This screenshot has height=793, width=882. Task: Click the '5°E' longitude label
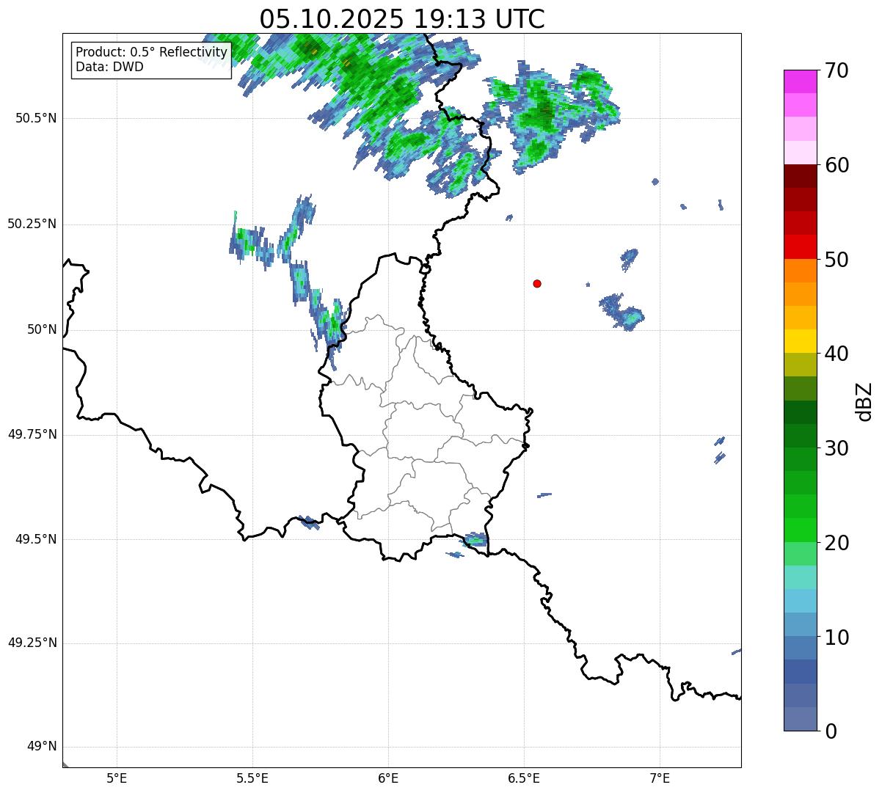(x=117, y=778)
